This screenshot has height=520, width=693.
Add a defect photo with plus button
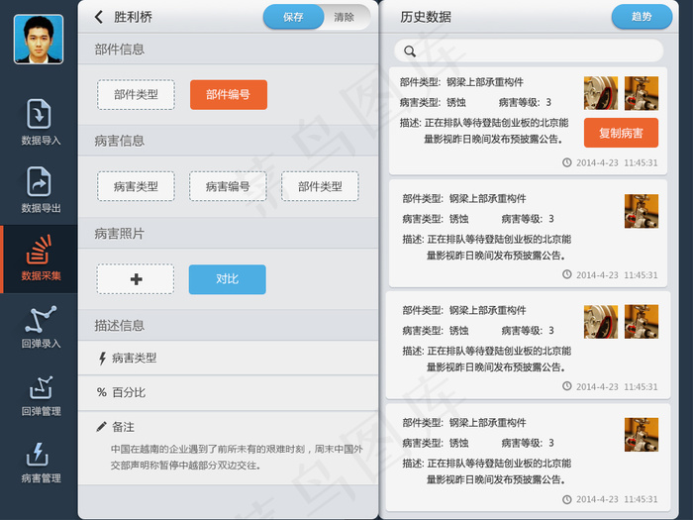[136, 279]
